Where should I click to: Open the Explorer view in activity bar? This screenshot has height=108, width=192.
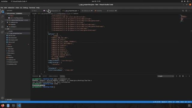[2, 11]
